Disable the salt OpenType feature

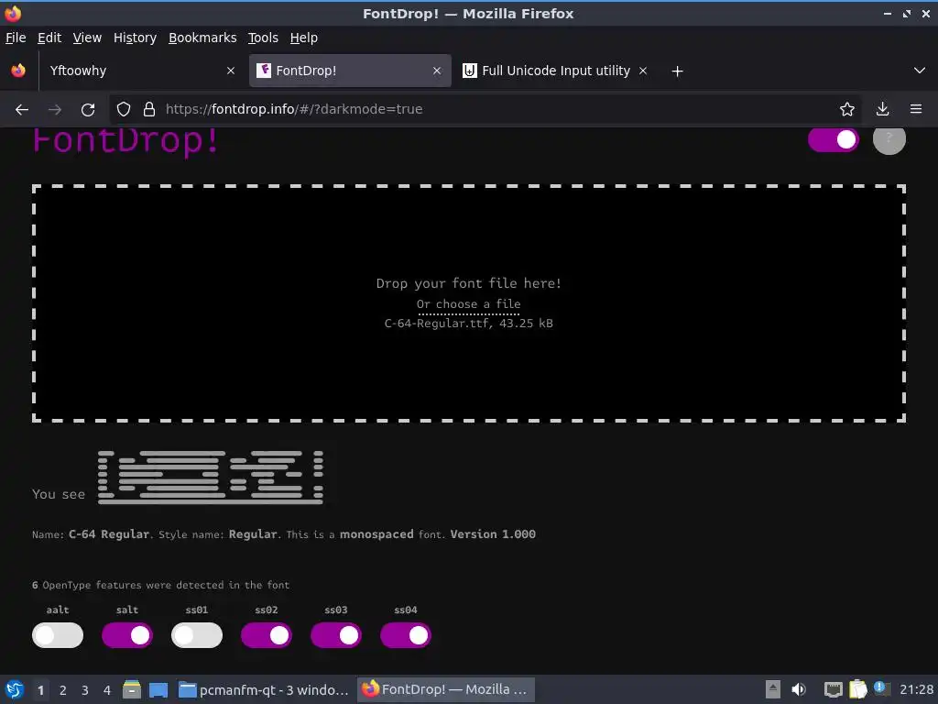pos(126,635)
